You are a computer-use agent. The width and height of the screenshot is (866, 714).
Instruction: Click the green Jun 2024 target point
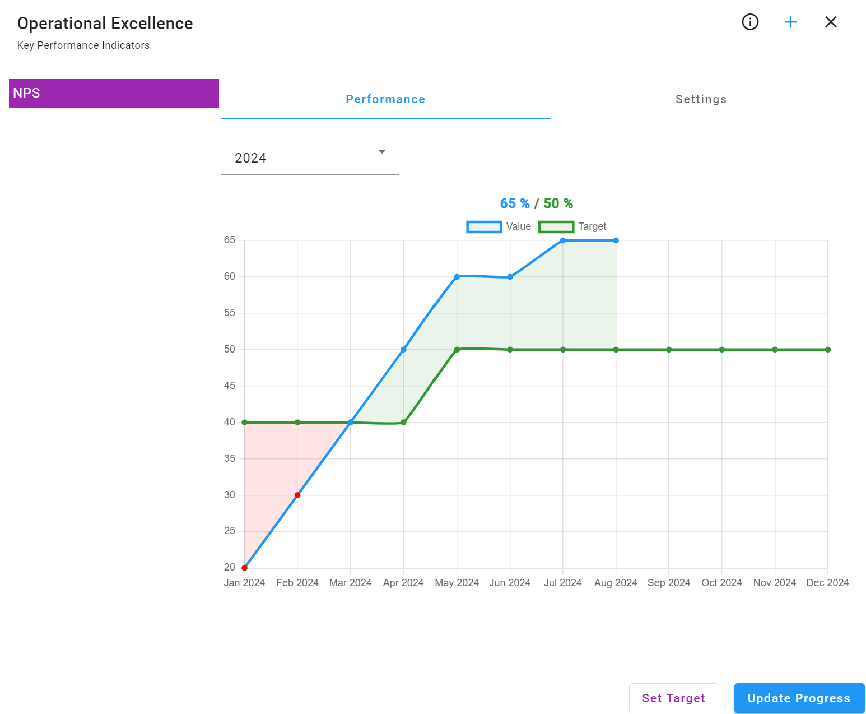tap(510, 350)
